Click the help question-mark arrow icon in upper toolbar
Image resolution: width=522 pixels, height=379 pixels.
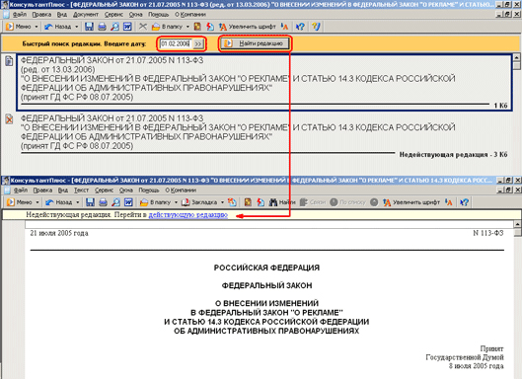click(x=300, y=27)
